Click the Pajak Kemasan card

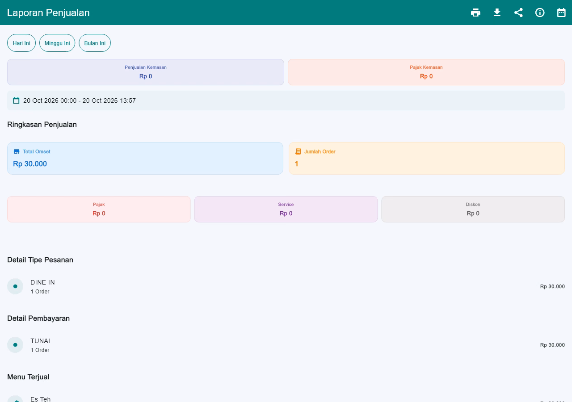426,72
